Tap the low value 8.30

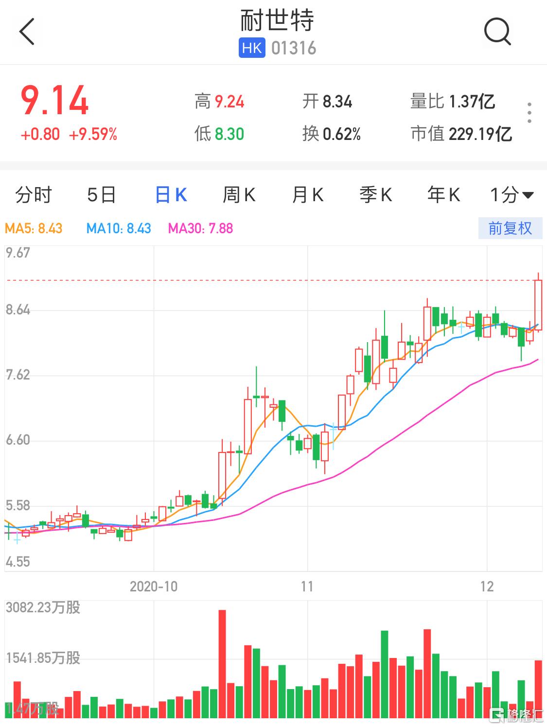pos(229,134)
